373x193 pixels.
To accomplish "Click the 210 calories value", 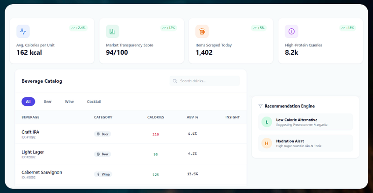I will (156, 134).
